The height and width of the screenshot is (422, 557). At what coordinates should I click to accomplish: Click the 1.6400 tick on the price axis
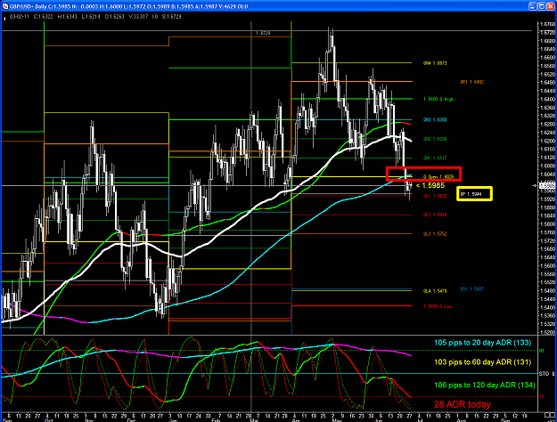pos(547,99)
